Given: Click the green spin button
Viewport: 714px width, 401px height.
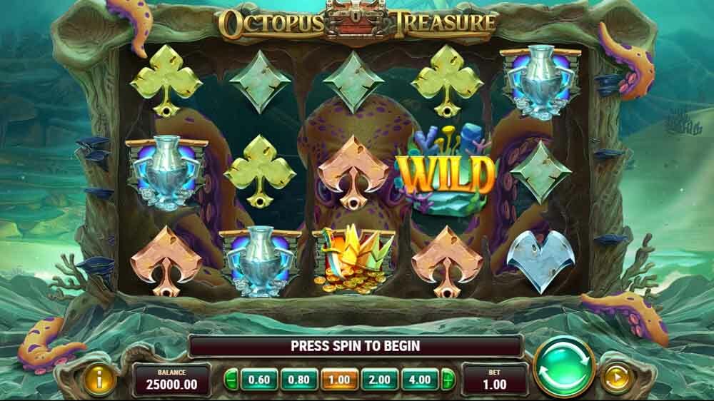Looking at the screenshot, I should (x=564, y=369).
